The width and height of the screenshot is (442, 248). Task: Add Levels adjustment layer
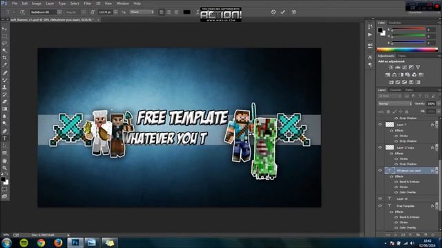[398, 68]
